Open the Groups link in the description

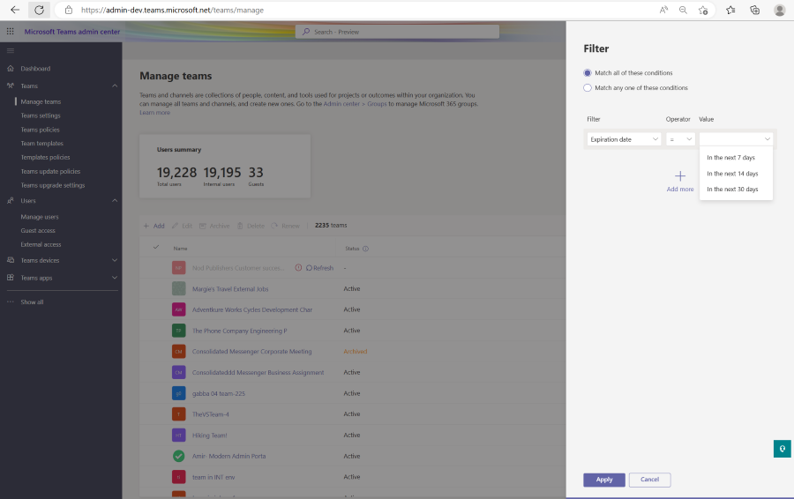[x=377, y=104]
